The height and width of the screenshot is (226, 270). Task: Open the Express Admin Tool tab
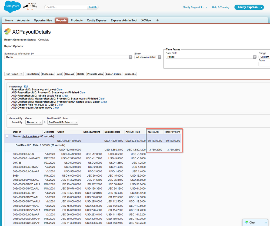pyautogui.click(x=124, y=20)
